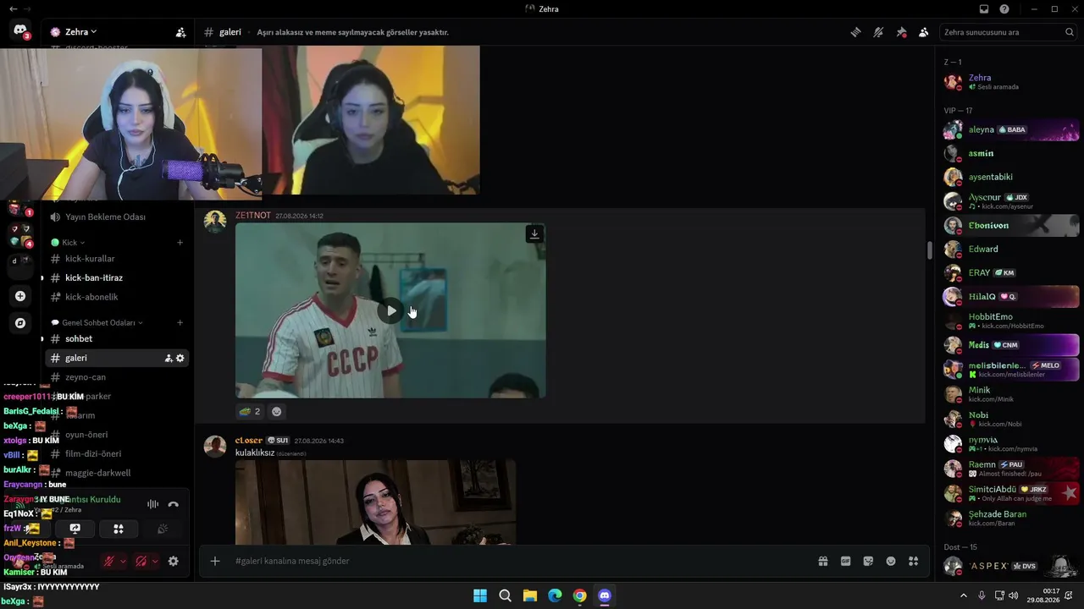The image size is (1084, 609).
Task: Click the search magnifier in server search box
Action: [x=1070, y=32]
